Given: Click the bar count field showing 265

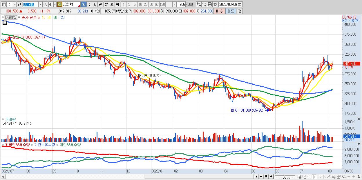Looking at the screenshot, I should (181, 5).
